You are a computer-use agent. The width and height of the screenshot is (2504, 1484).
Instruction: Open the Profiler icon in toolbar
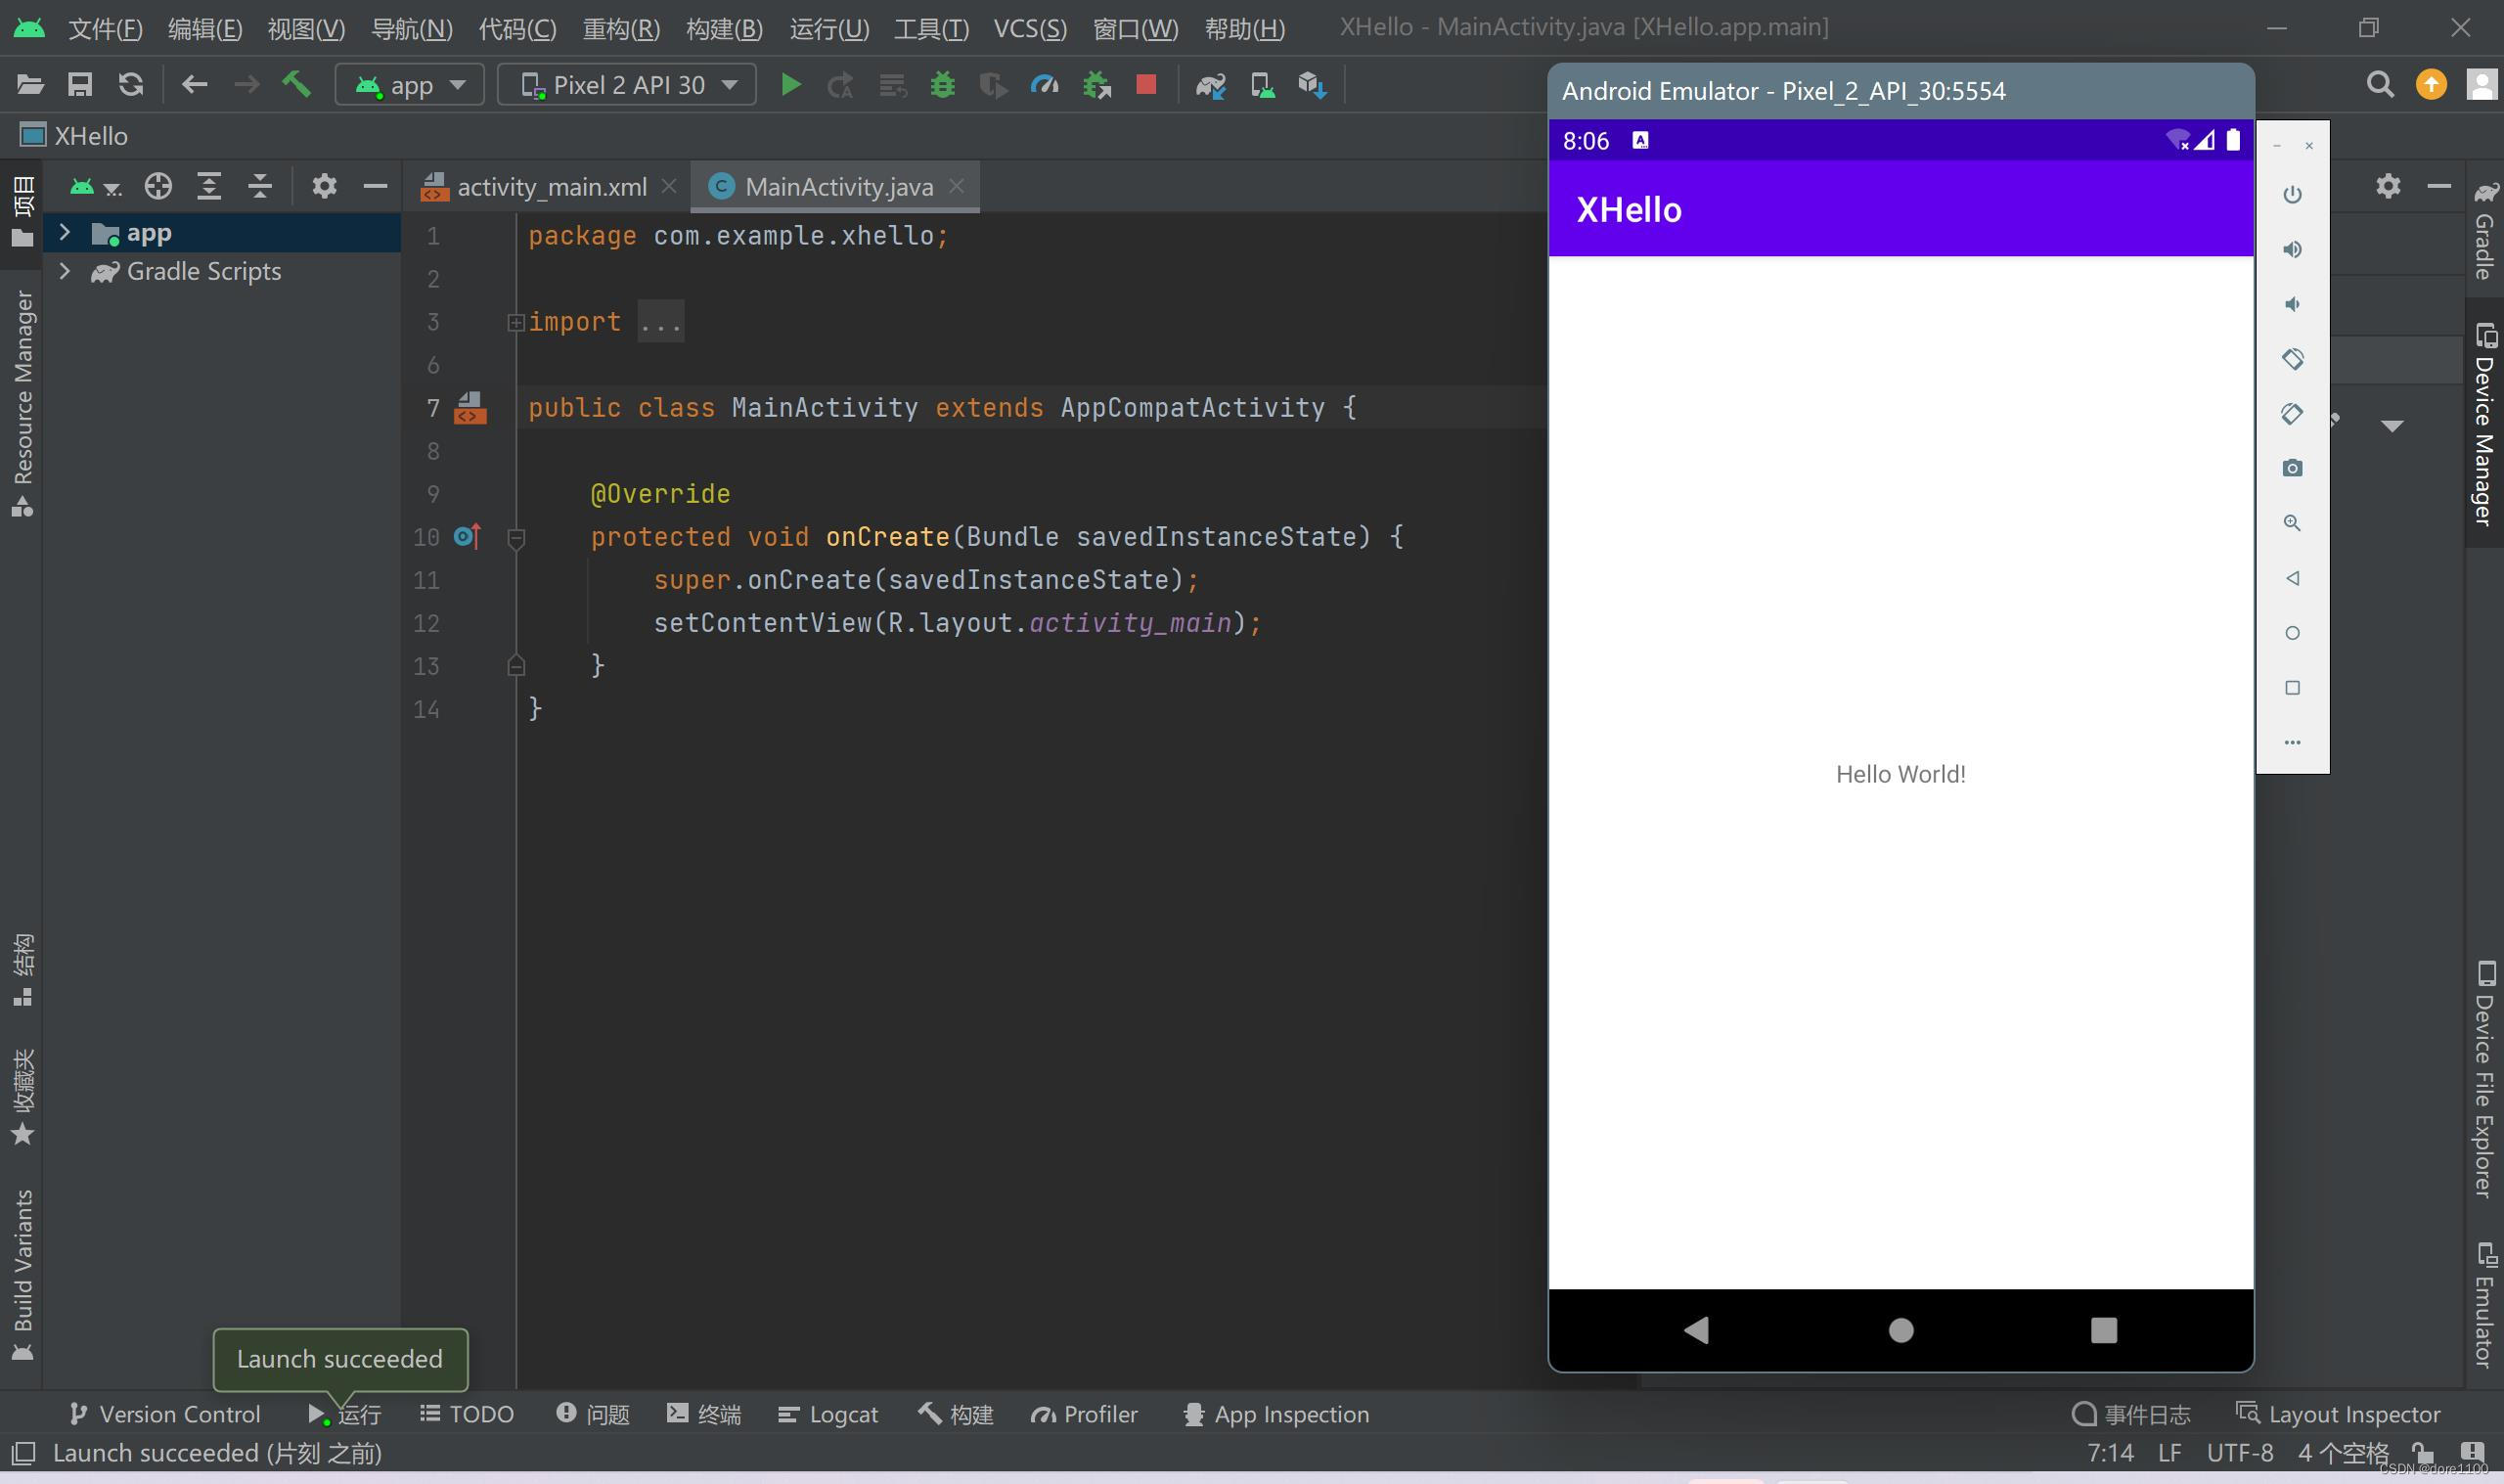[x=1044, y=85]
